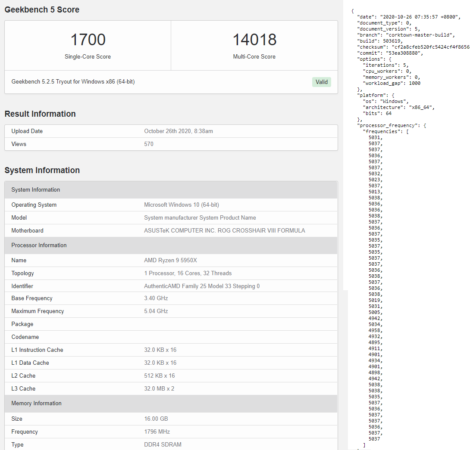Click the Identifier label
The height and width of the screenshot is (450, 470).
click(x=22, y=286)
